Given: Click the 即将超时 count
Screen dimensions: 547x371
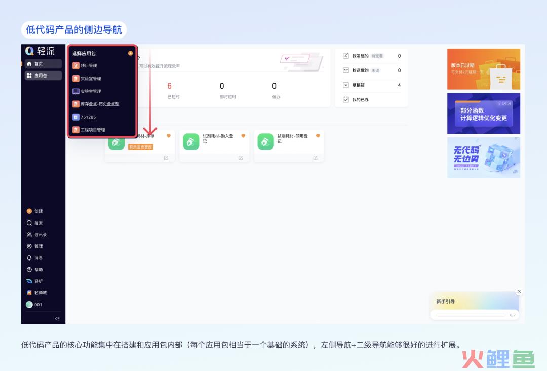Looking at the screenshot, I should pos(222,86).
